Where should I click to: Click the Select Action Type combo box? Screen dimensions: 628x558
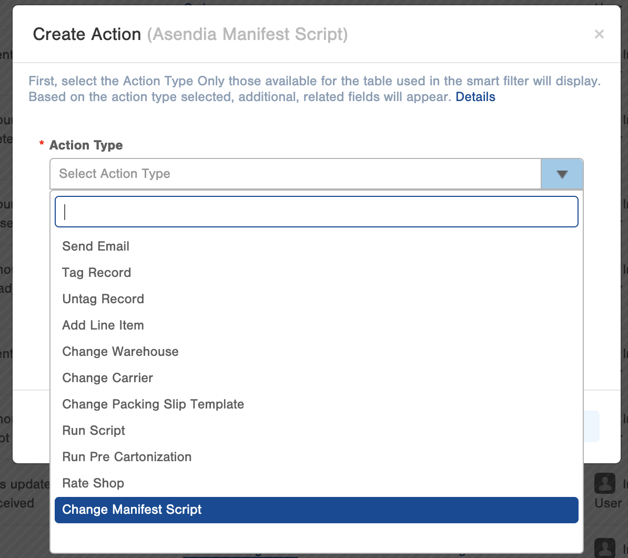pyautogui.click(x=317, y=174)
